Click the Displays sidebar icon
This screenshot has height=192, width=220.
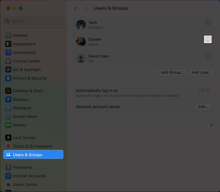pyautogui.click(x=8, y=99)
